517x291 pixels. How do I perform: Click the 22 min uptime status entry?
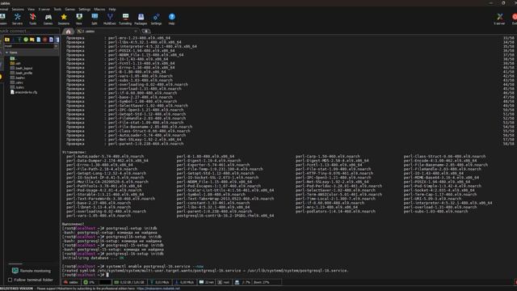pos(207,282)
